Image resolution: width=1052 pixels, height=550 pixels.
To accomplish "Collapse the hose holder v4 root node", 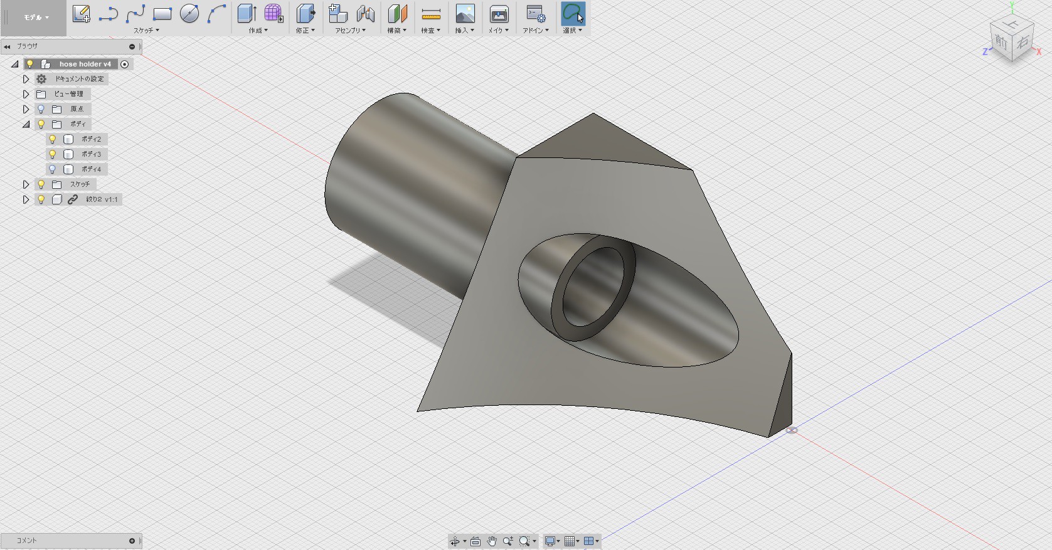I will 15,64.
